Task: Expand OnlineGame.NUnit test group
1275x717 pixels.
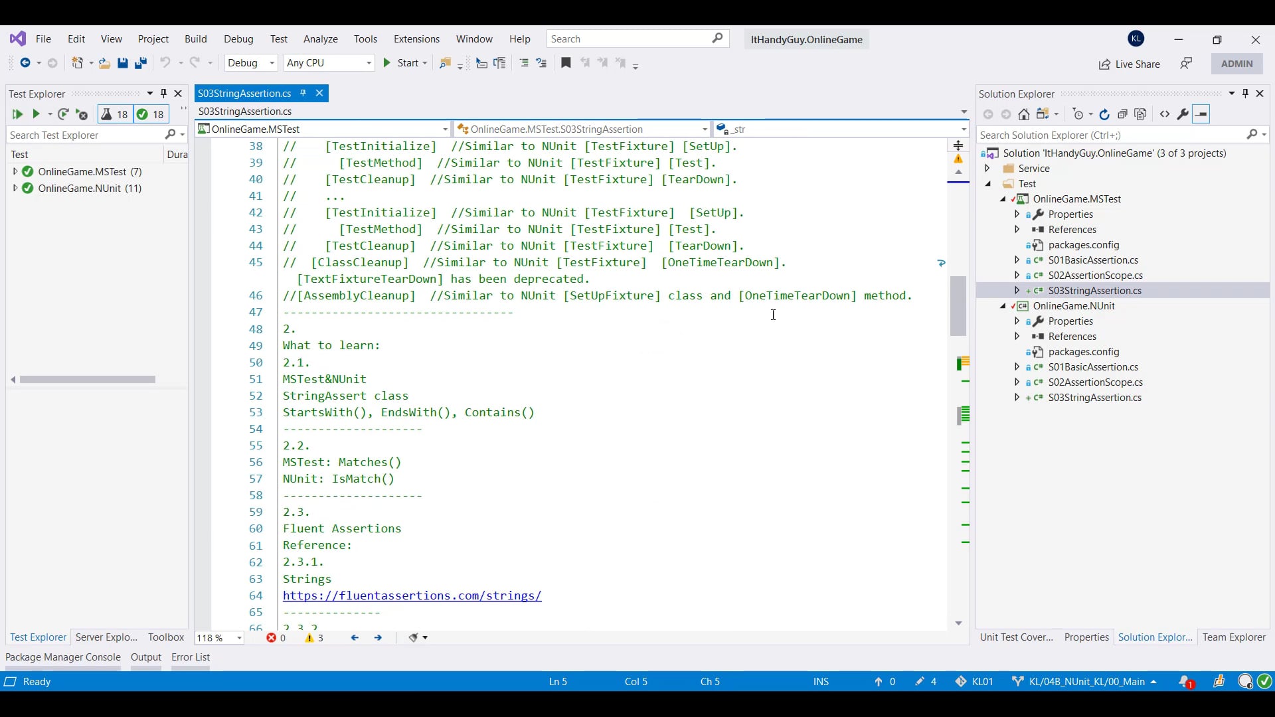Action: 15,189
